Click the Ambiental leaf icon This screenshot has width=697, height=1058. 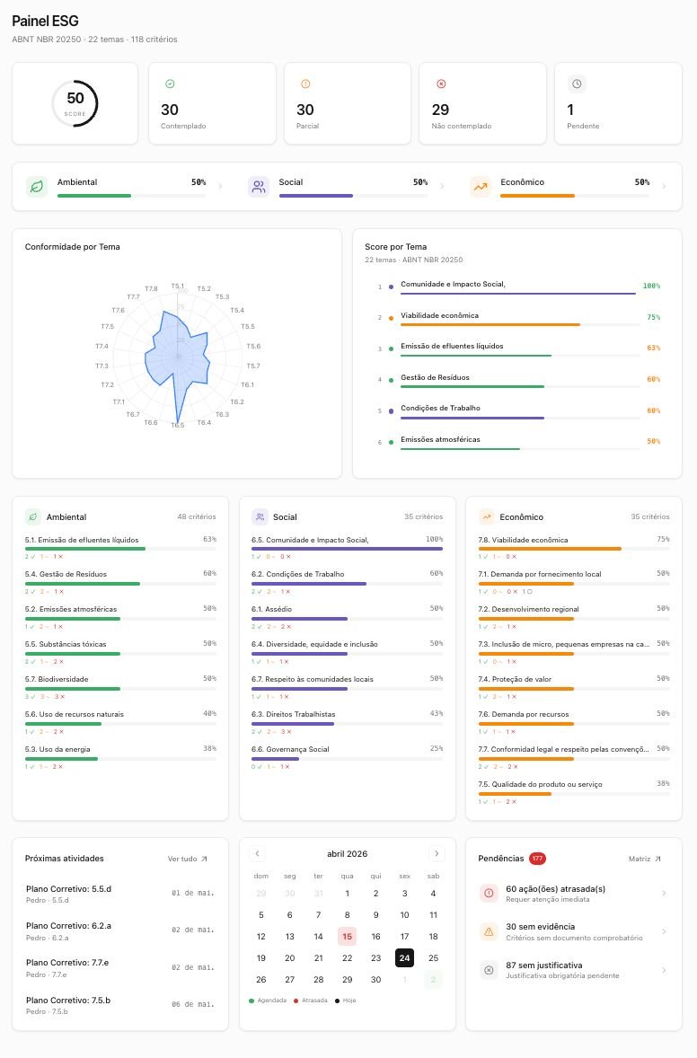click(x=37, y=186)
